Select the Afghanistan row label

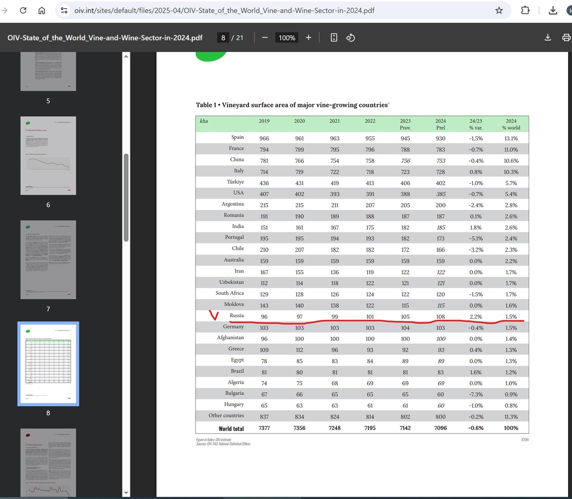point(230,338)
